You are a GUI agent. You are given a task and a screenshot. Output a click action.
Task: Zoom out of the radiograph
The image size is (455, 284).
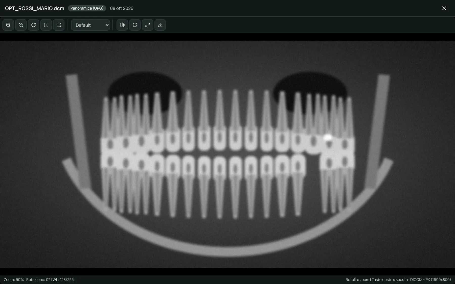(21, 25)
